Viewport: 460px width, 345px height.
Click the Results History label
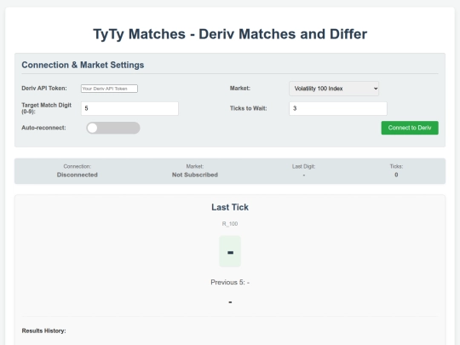click(x=43, y=331)
